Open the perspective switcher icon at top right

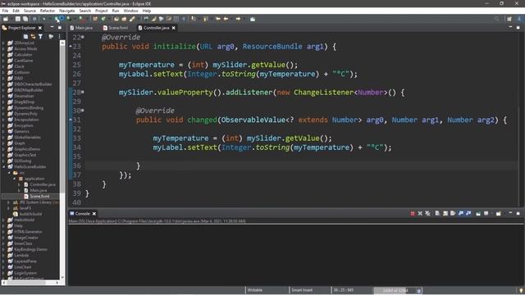pos(509,19)
